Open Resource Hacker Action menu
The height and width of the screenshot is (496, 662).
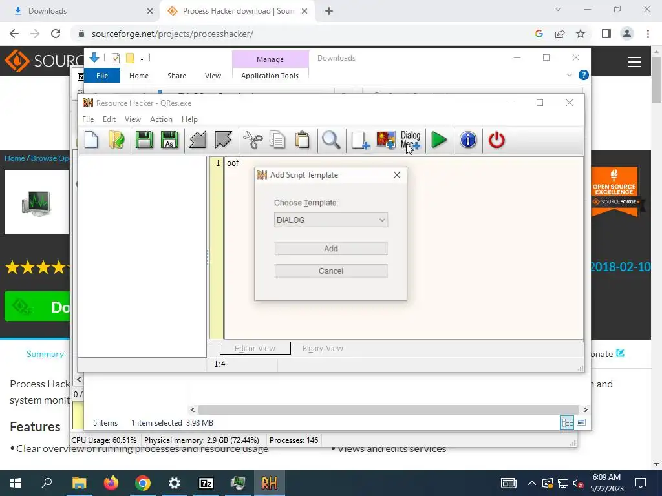[x=161, y=119]
